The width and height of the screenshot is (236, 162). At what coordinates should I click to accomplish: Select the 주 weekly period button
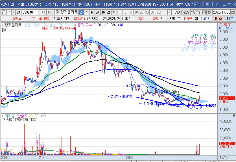[x=87, y=12]
